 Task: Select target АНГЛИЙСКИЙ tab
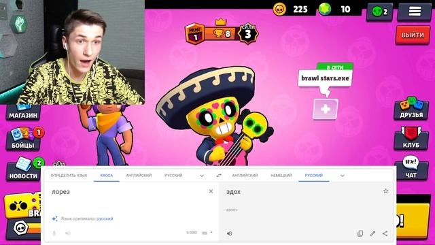245,176
